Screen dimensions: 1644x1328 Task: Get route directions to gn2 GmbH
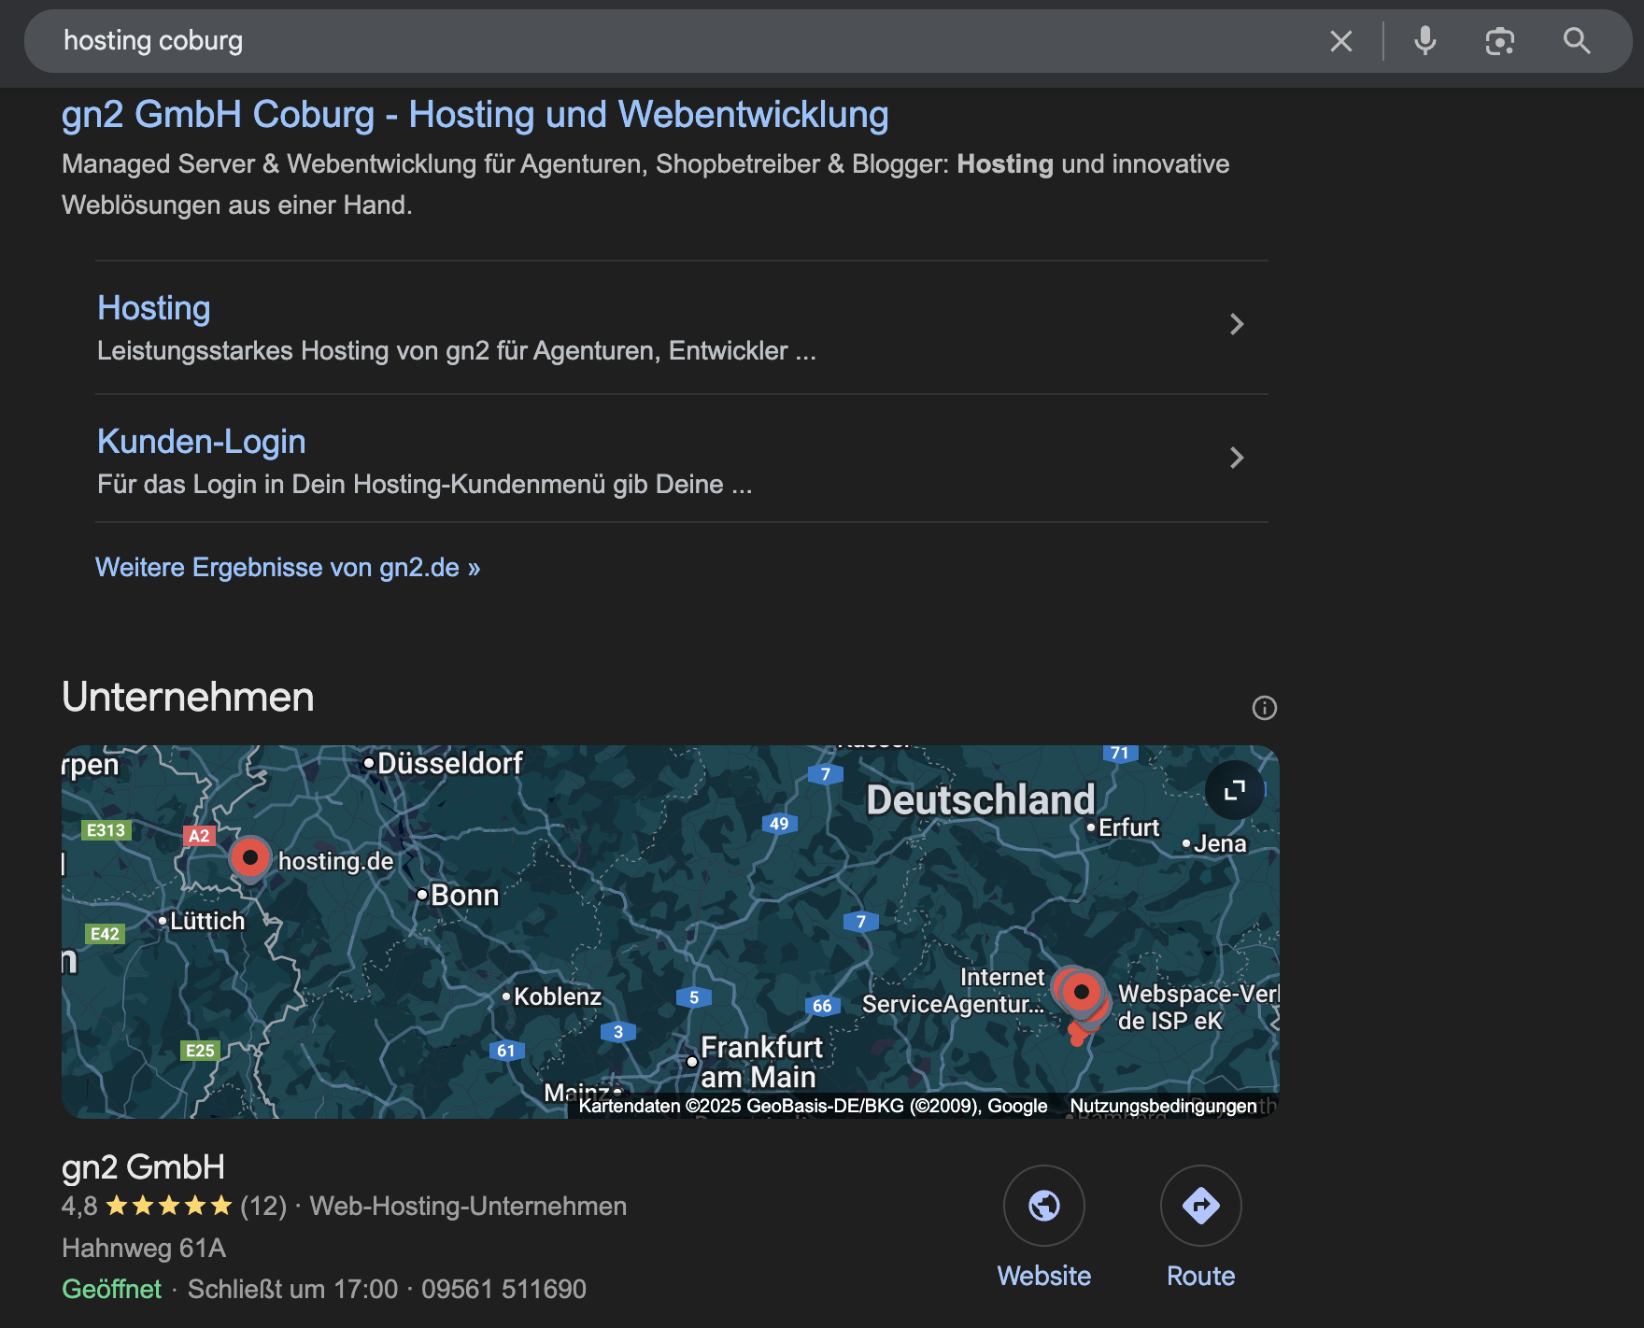(1200, 1206)
